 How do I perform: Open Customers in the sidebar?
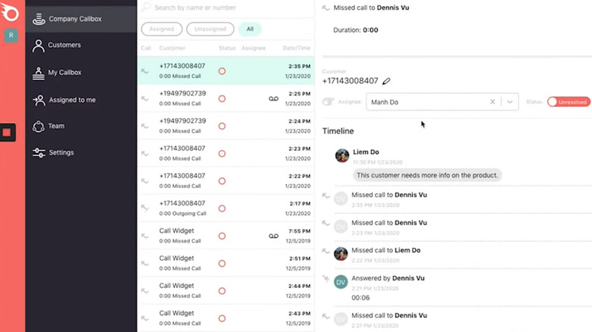click(x=65, y=45)
